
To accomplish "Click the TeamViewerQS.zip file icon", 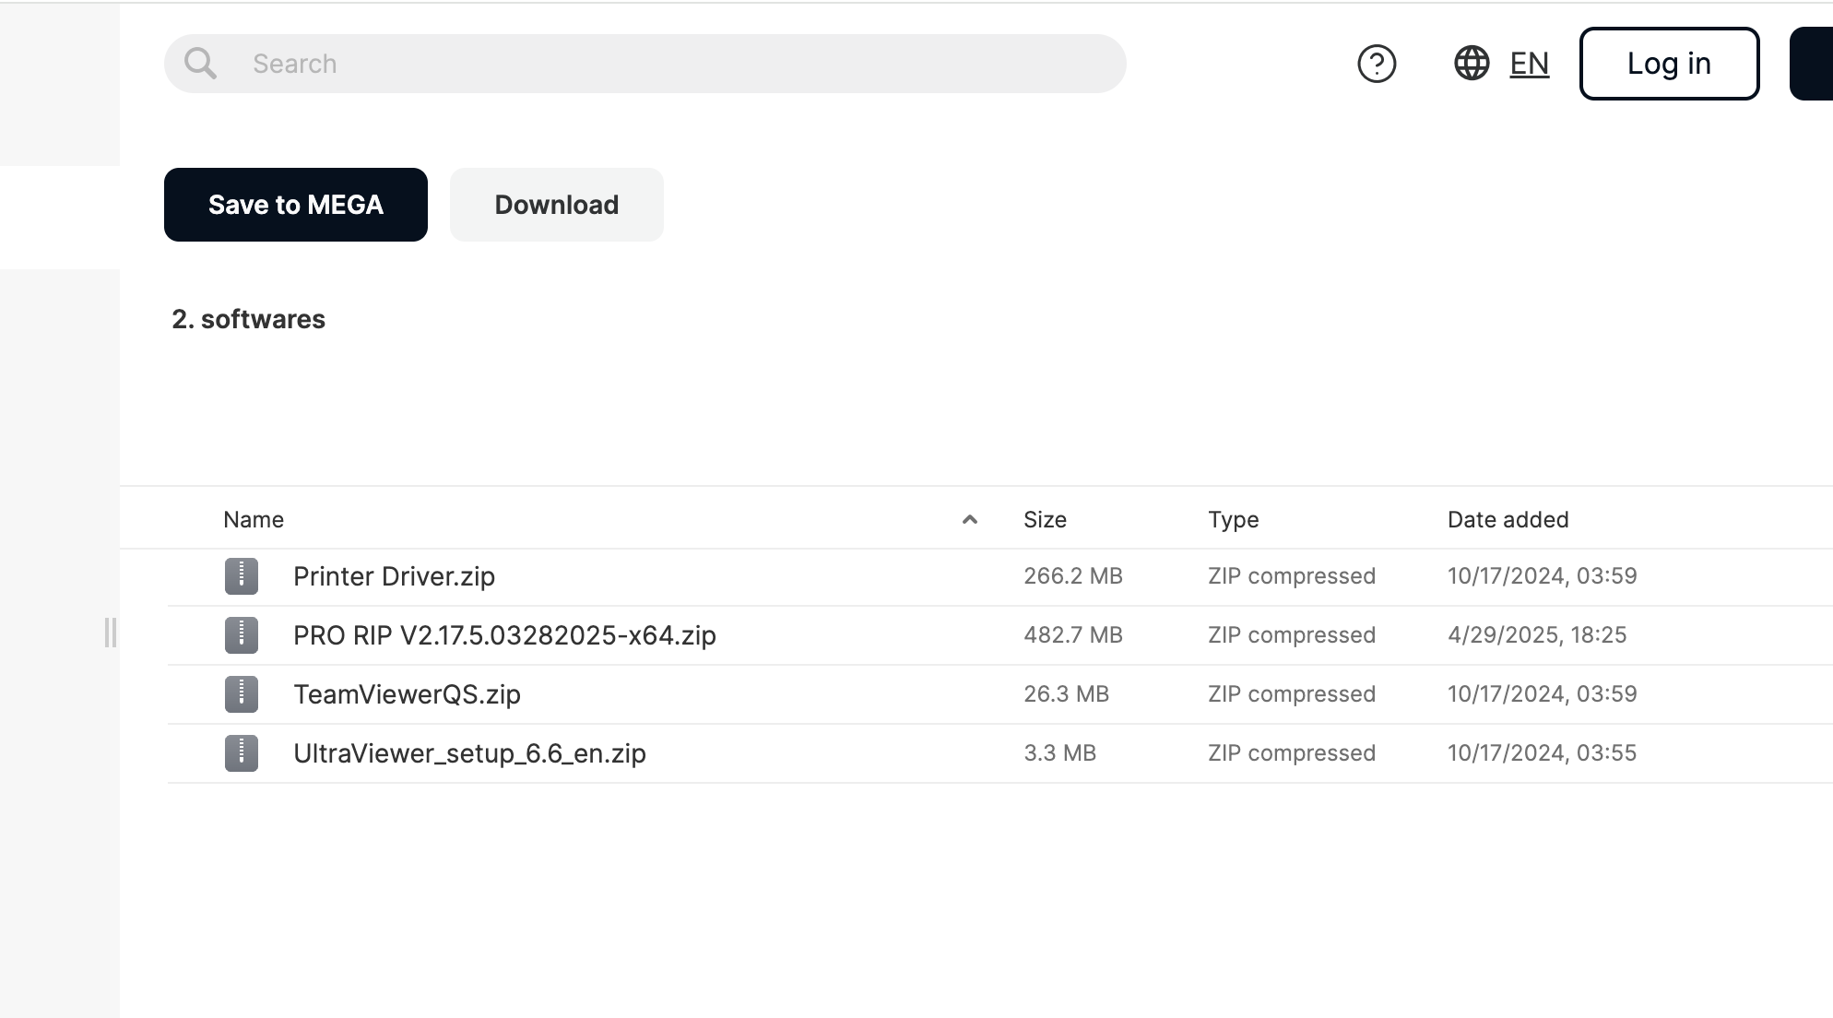I will (x=242, y=694).
